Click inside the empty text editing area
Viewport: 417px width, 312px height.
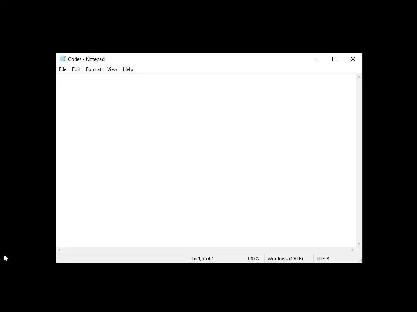pos(206,160)
